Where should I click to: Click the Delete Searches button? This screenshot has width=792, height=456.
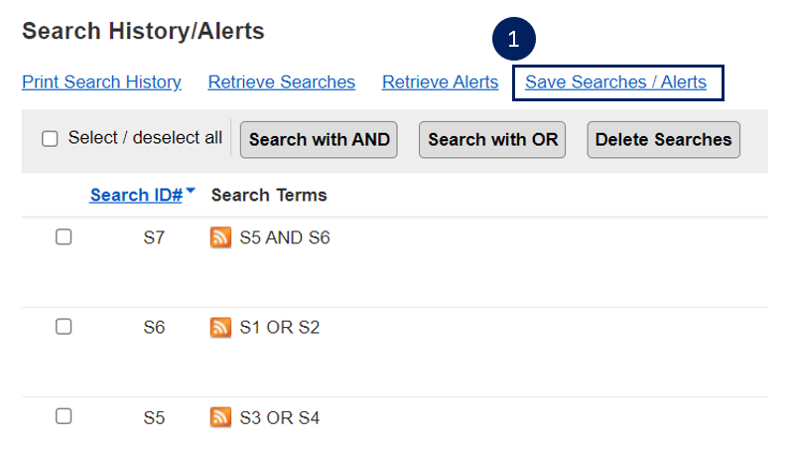664,139
